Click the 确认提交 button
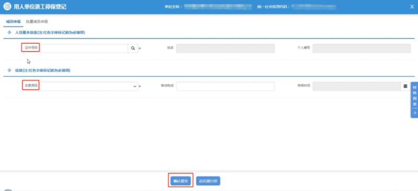The image size is (418, 191). 181,181
